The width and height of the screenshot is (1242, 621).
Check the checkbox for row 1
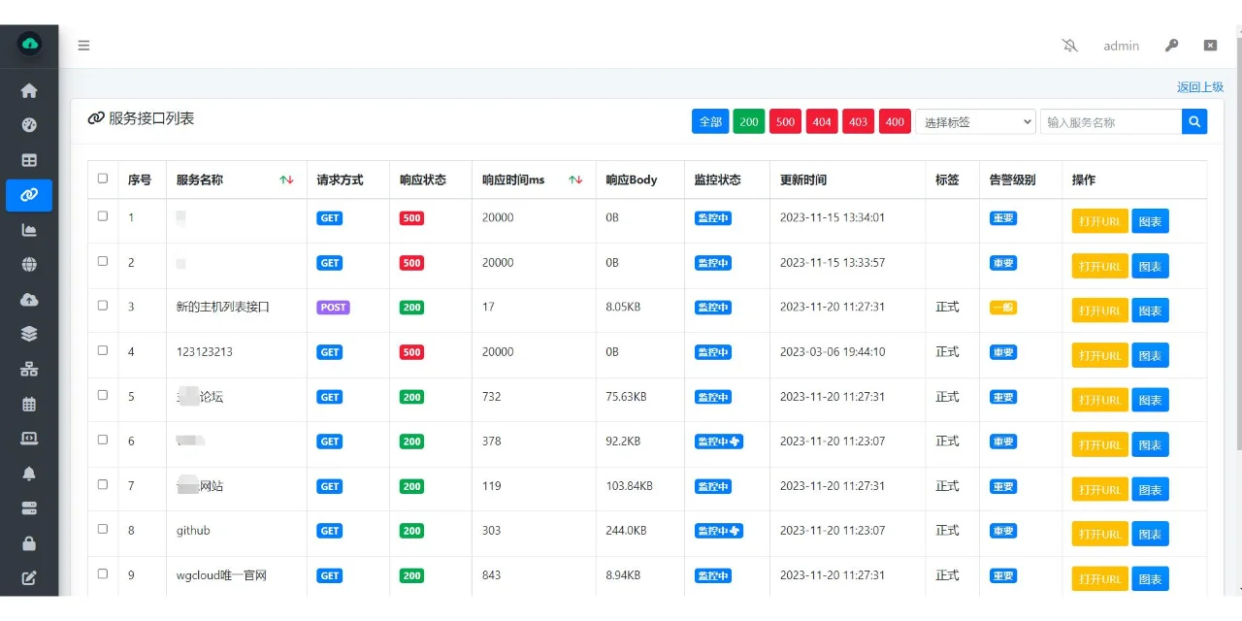click(103, 216)
